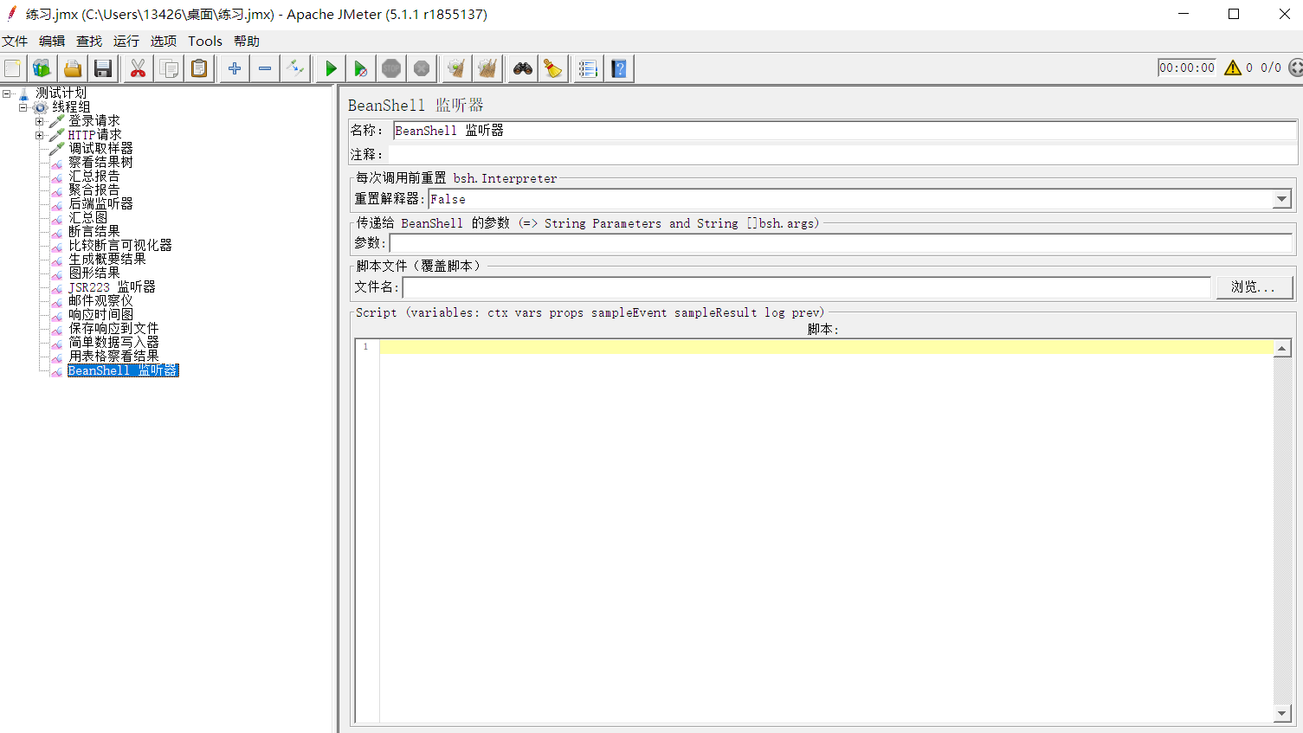Open the Function Helper dialog icon
This screenshot has height=733, width=1303.
(x=588, y=68)
